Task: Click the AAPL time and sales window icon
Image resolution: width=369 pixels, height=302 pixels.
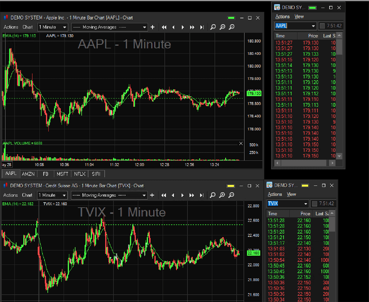Action: tap(277, 7)
